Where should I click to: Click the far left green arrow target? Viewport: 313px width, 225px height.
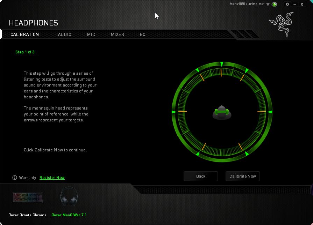(x=174, y=112)
